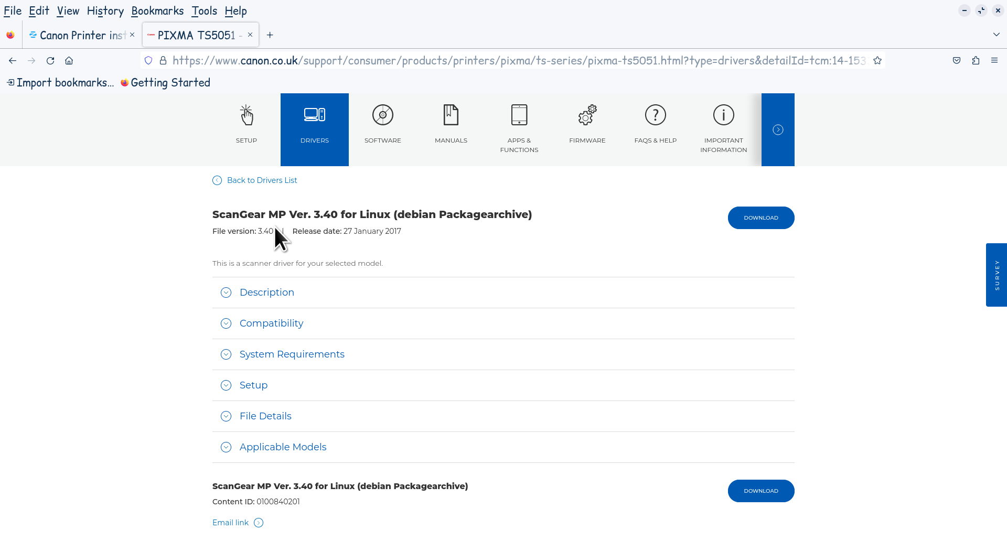Select the Firmware gears icon

coord(587,115)
